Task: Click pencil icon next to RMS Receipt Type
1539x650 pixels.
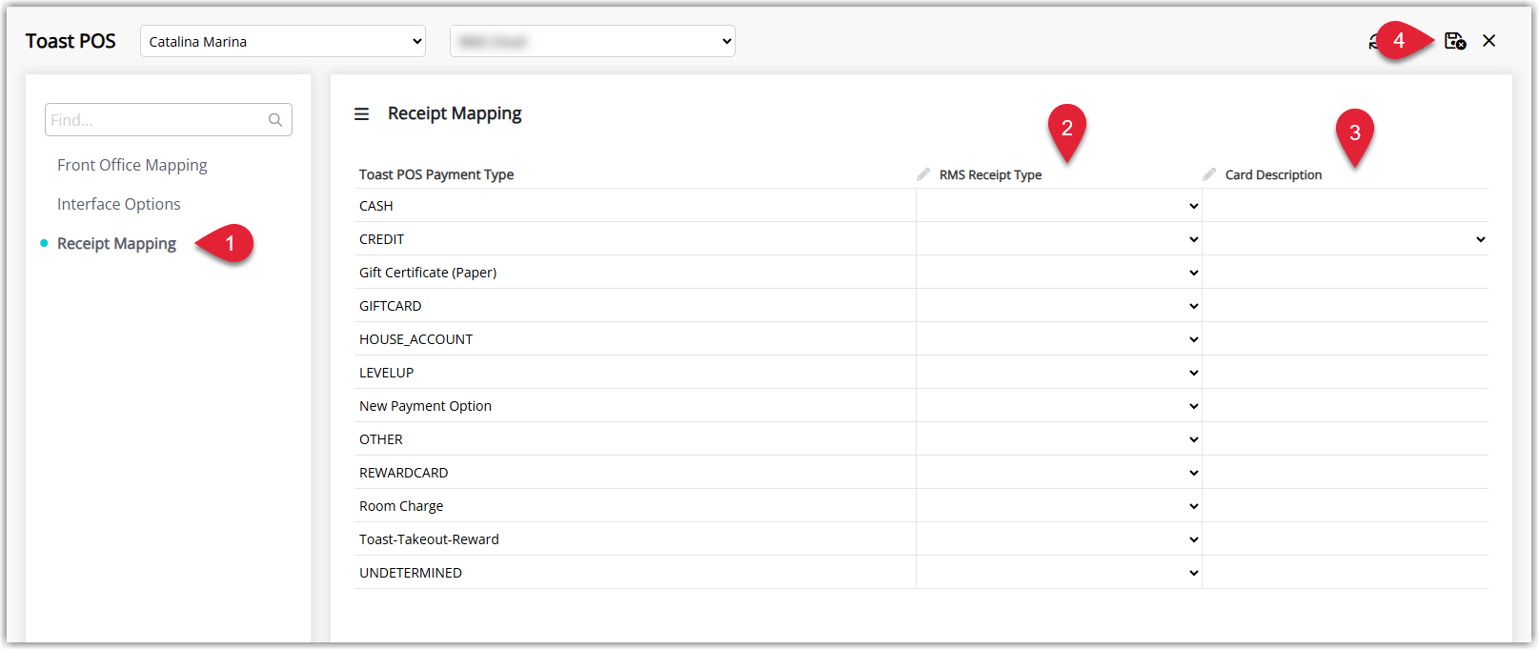Action: tap(923, 174)
